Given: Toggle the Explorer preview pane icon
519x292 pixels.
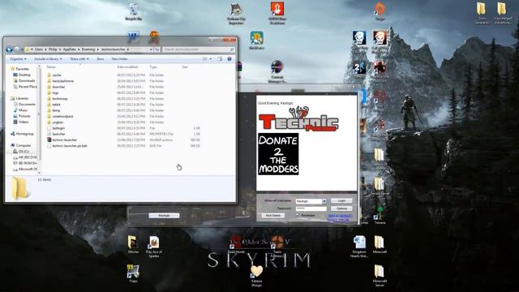Looking at the screenshot, I should [220, 59].
